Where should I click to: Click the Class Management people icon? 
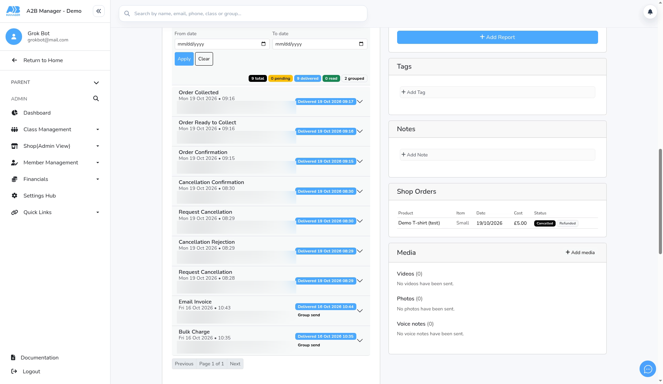(x=15, y=129)
